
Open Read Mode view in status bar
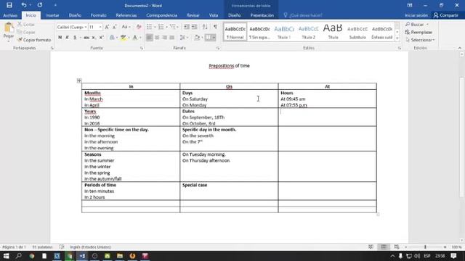point(371,246)
